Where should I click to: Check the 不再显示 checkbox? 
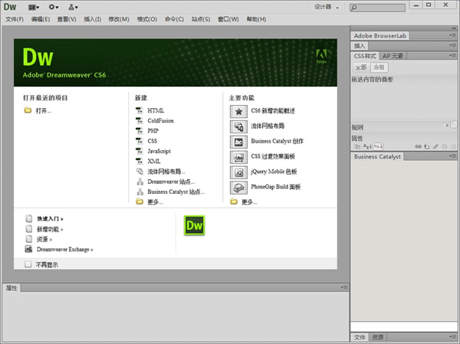click(28, 264)
